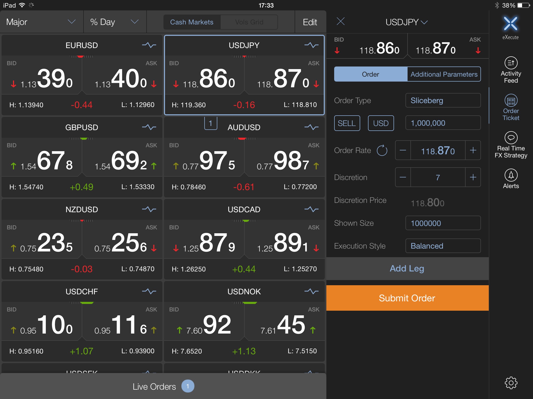Viewport: 533px width, 399px height.
Task: Switch to Additional Parameters tab
Action: [x=444, y=74]
